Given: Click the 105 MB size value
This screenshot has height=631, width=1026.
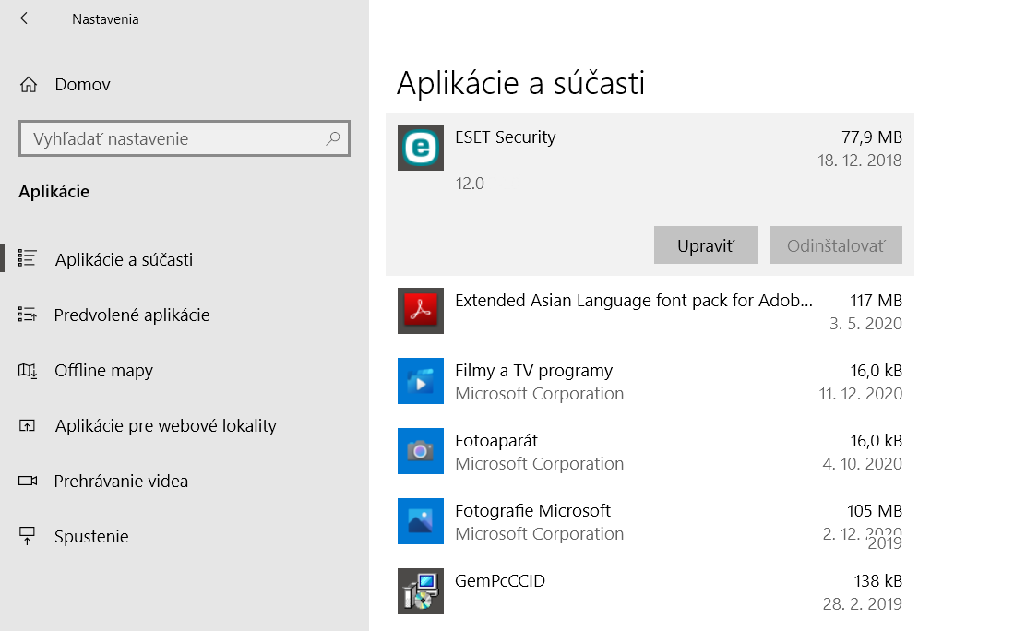Looking at the screenshot, I should (875, 510).
